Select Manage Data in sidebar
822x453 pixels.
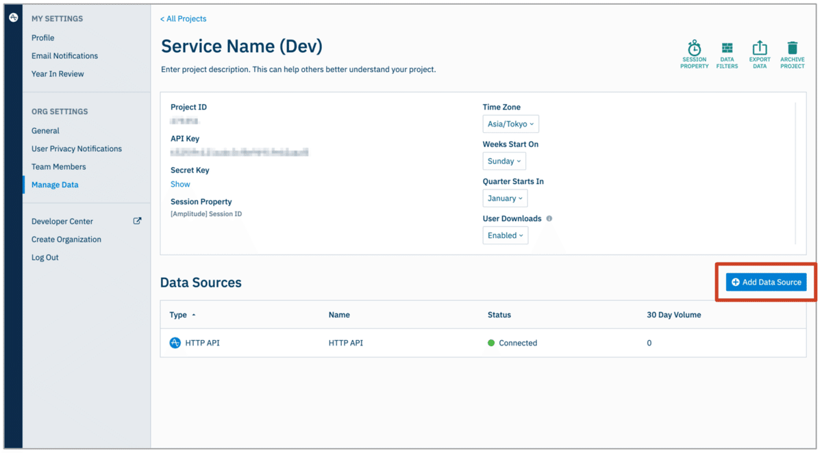[55, 185]
